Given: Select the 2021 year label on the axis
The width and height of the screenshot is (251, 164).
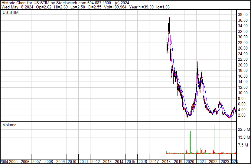Looking at the screenshot, I should coord(201,162).
